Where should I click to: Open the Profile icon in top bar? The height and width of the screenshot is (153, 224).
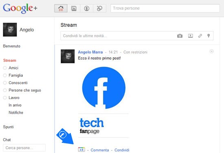[x=87, y=9]
